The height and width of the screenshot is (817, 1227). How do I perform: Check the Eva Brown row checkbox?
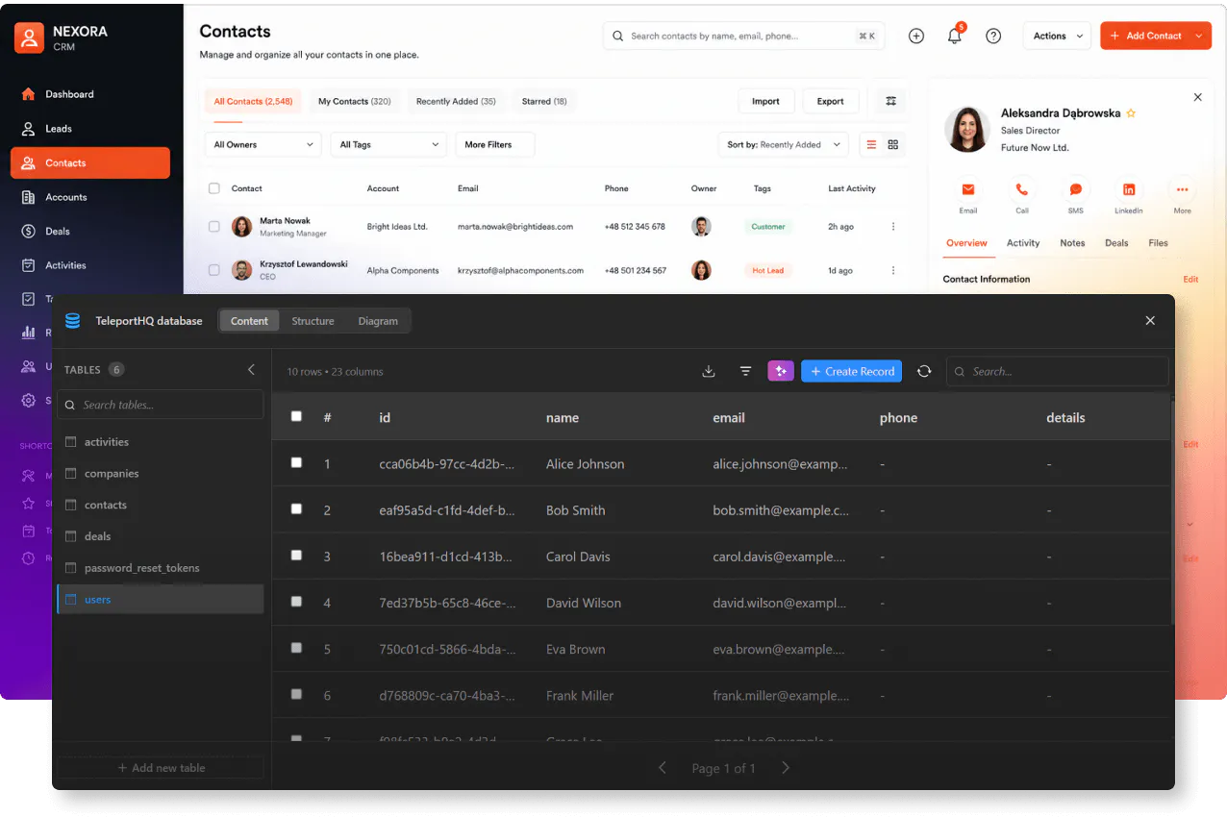296,648
